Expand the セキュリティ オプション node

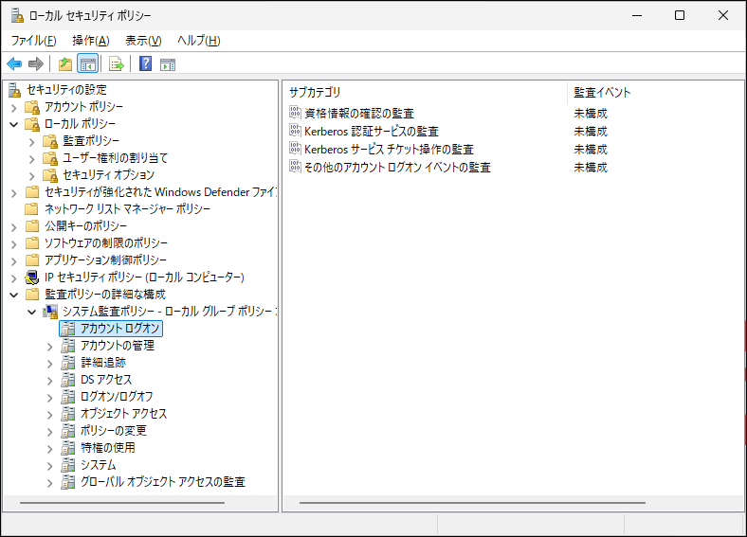pos(32,175)
